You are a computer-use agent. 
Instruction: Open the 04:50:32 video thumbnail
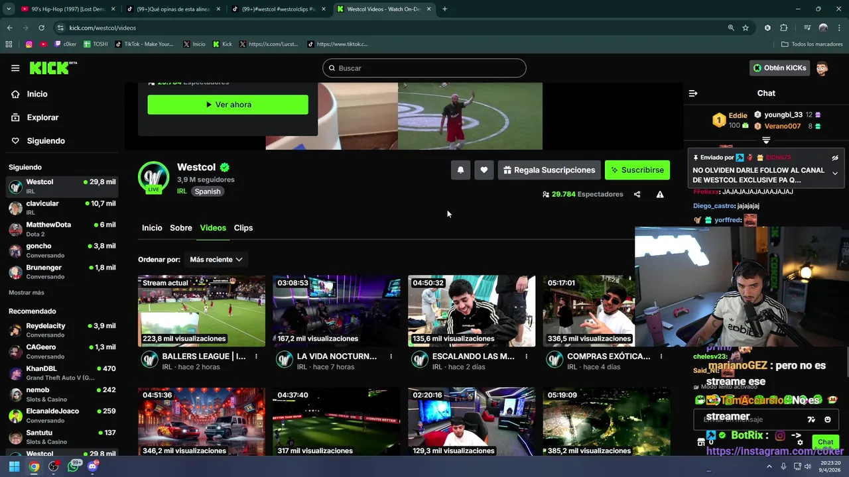[x=472, y=311]
